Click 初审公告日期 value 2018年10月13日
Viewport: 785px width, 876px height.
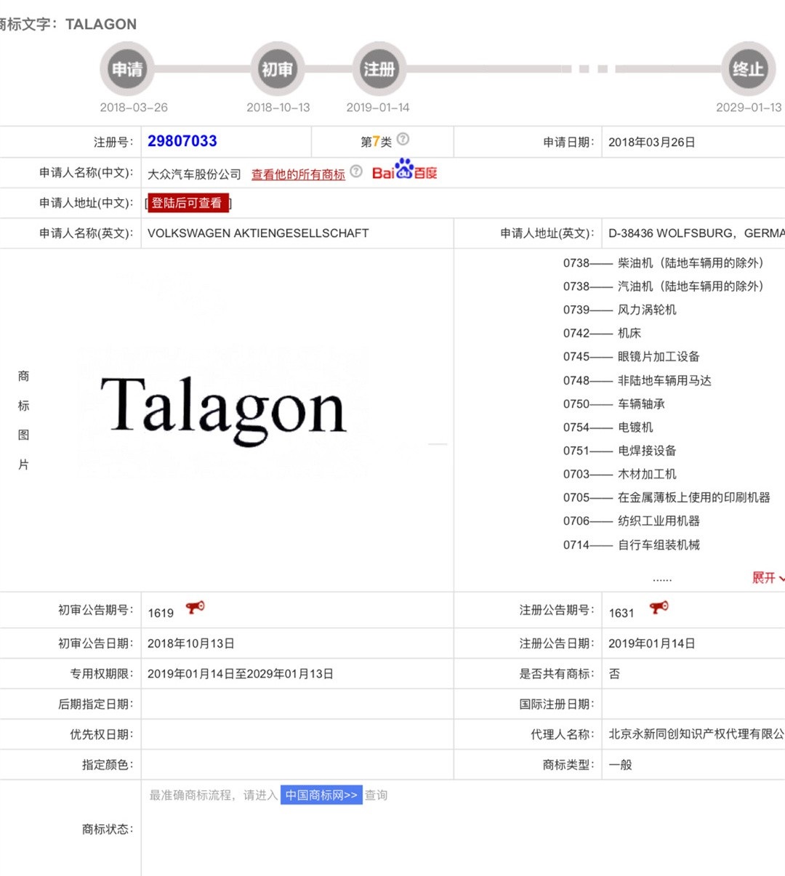pos(191,643)
